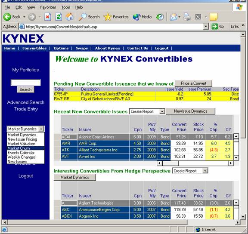Screen dimensions: 248x234
Task: Click the AMR ticker cell
Action: (x=69, y=143)
